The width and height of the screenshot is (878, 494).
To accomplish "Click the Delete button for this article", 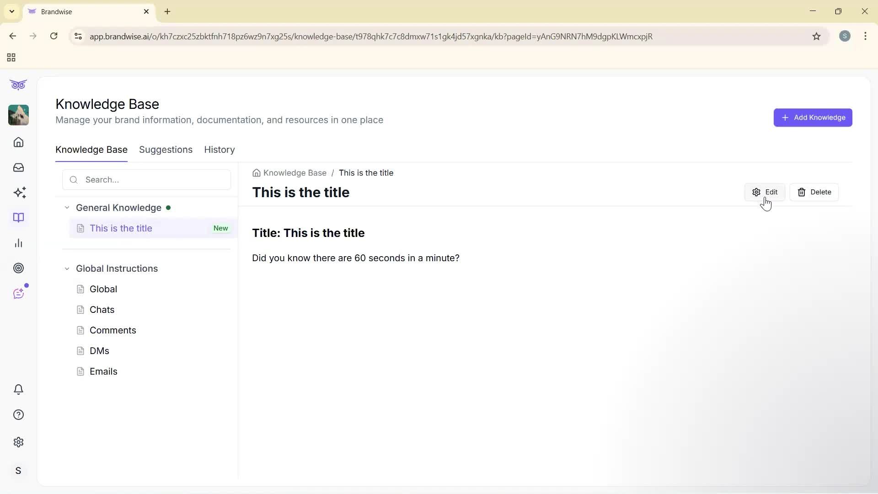I will coord(814,192).
